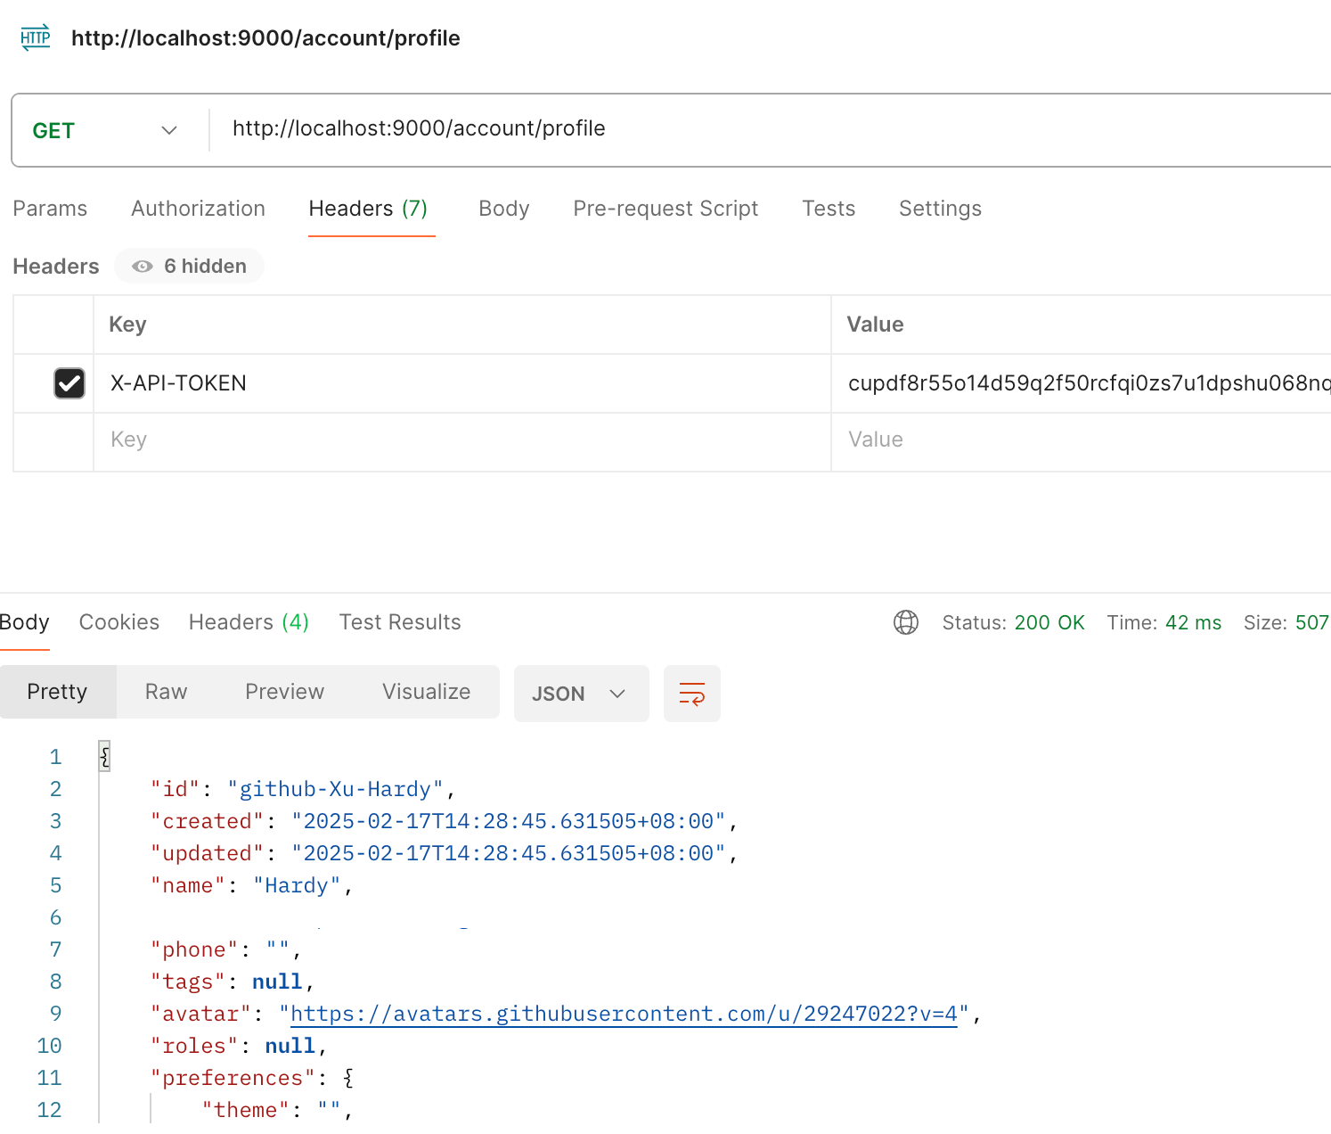Image resolution: width=1331 pixels, height=1134 pixels.
Task: Open the Test Results tab
Action: click(400, 622)
